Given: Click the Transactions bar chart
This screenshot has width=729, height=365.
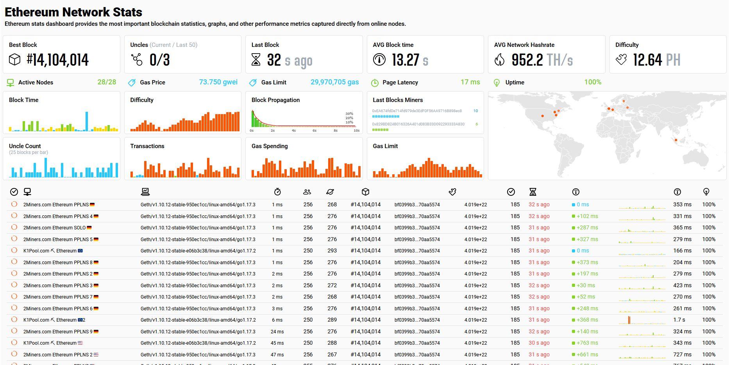Looking at the screenshot, I should [x=185, y=167].
